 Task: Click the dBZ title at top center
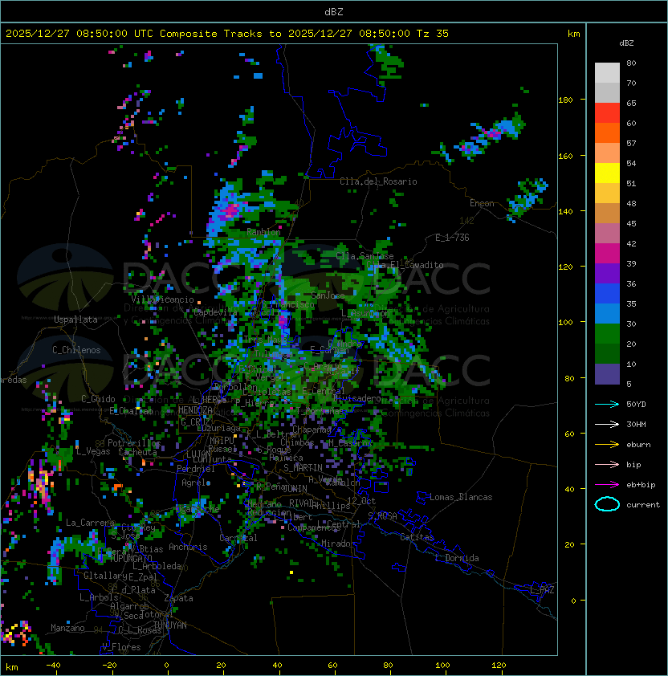pos(334,11)
